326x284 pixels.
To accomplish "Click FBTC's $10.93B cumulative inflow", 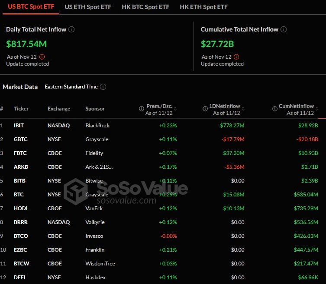I will coord(308,153).
